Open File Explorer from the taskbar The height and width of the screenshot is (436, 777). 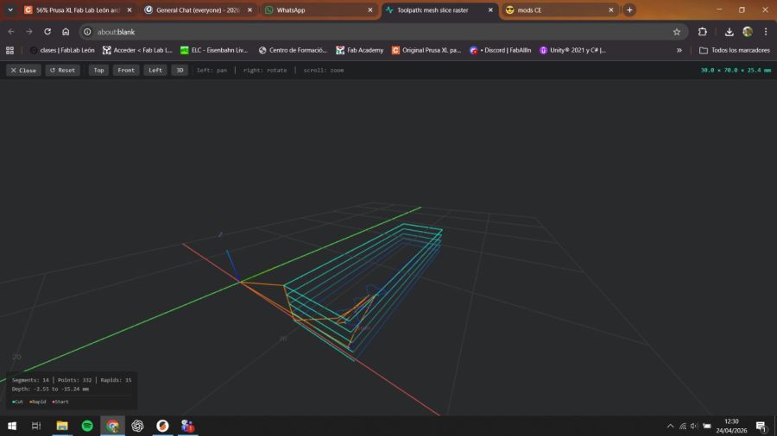tap(62, 426)
